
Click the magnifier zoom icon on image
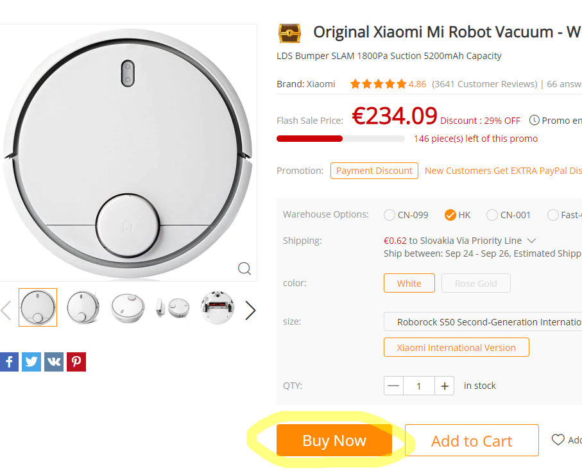(244, 268)
